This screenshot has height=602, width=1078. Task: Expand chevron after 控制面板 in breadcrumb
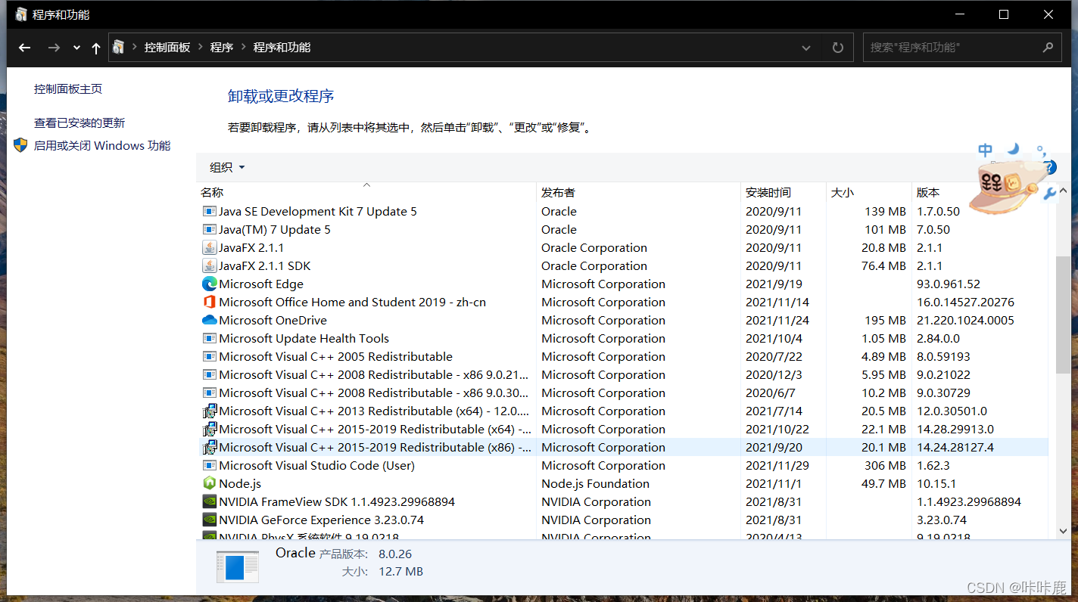[x=201, y=47]
